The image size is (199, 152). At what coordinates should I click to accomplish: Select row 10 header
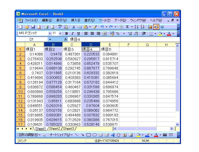[20, 92]
